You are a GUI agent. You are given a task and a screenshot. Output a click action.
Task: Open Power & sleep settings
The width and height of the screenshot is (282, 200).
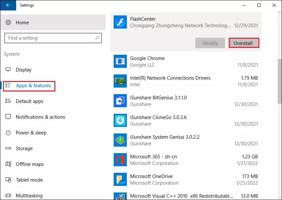pos(53,133)
